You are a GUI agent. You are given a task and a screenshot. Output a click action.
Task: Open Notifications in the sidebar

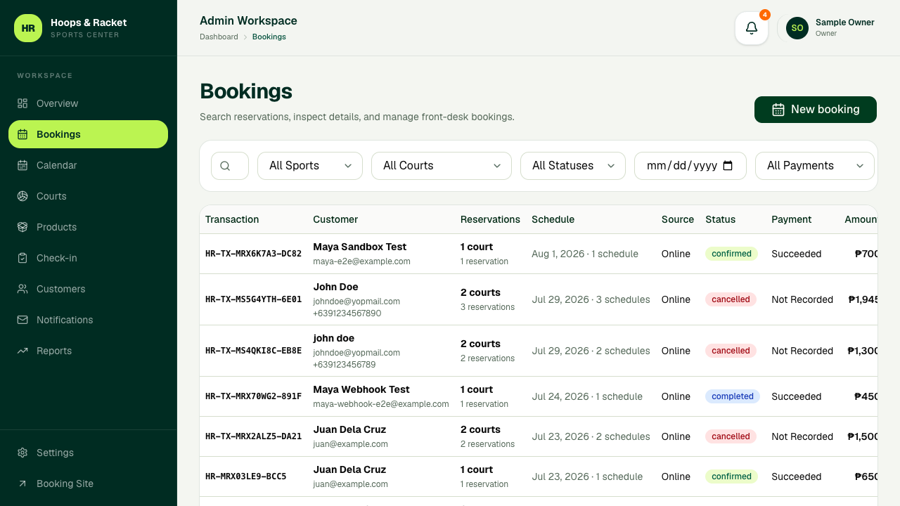88,320
